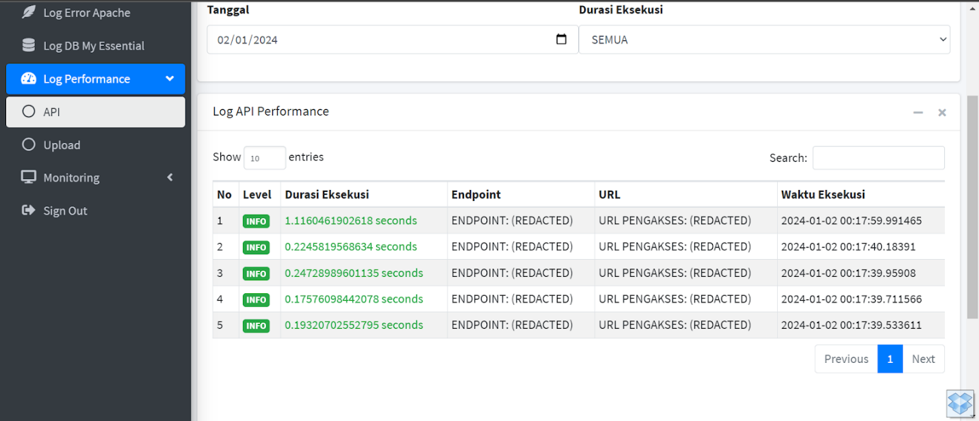Open Log Error Apache menu item
Viewport: 979px width, 421px height.
tap(96, 12)
